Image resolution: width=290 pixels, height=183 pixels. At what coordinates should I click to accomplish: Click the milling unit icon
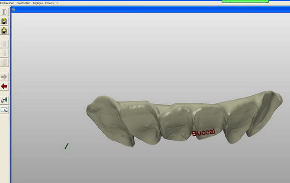pyautogui.click(x=5, y=100)
